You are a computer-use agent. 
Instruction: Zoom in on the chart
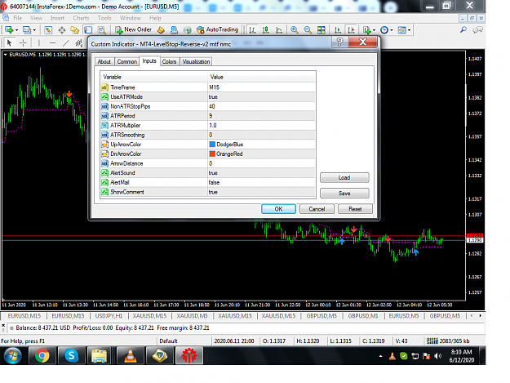point(294,30)
